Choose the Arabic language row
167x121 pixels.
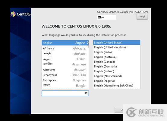(65, 59)
